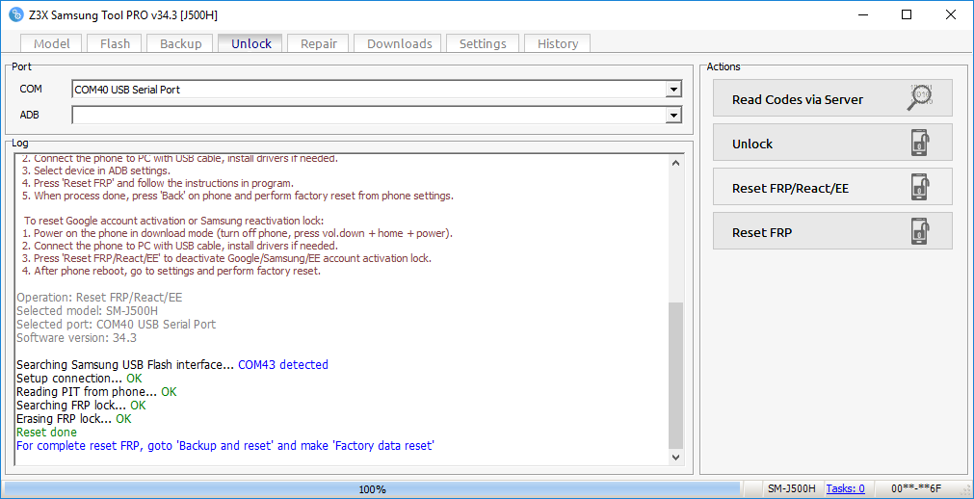Image resolution: width=974 pixels, height=499 pixels.
Task: Run the Reset FRP action
Action: pos(832,230)
